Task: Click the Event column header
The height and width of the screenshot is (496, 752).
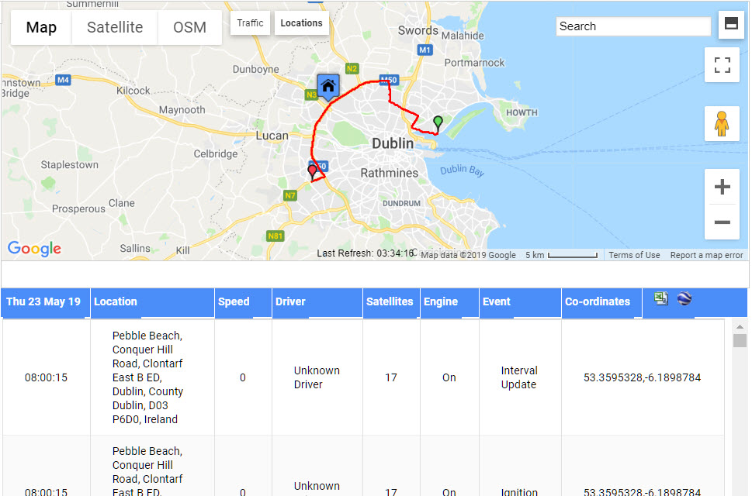Action: pyautogui.click(x=521, y=302)
